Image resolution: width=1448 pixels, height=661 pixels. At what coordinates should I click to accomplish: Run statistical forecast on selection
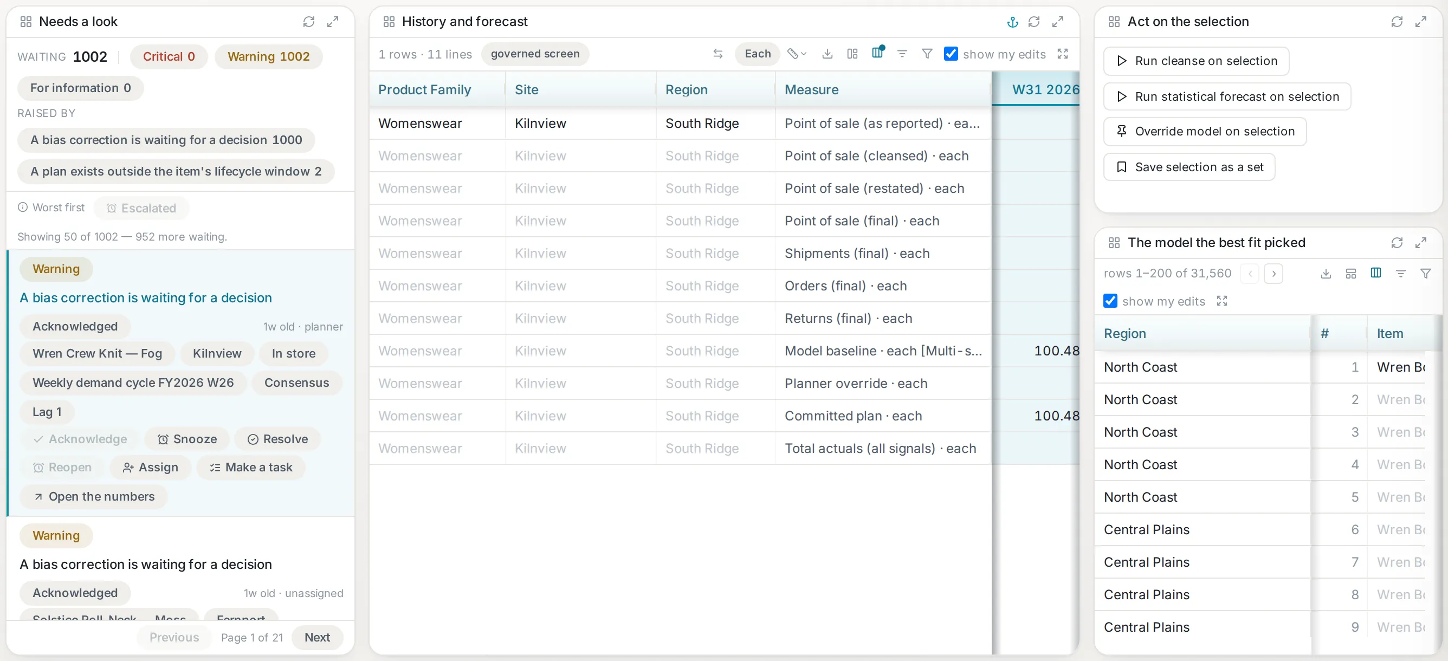pos(1227,96)
